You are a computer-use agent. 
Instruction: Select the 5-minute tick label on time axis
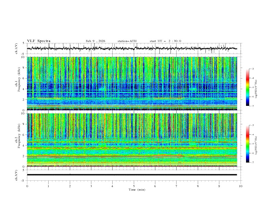pos(134,186)
